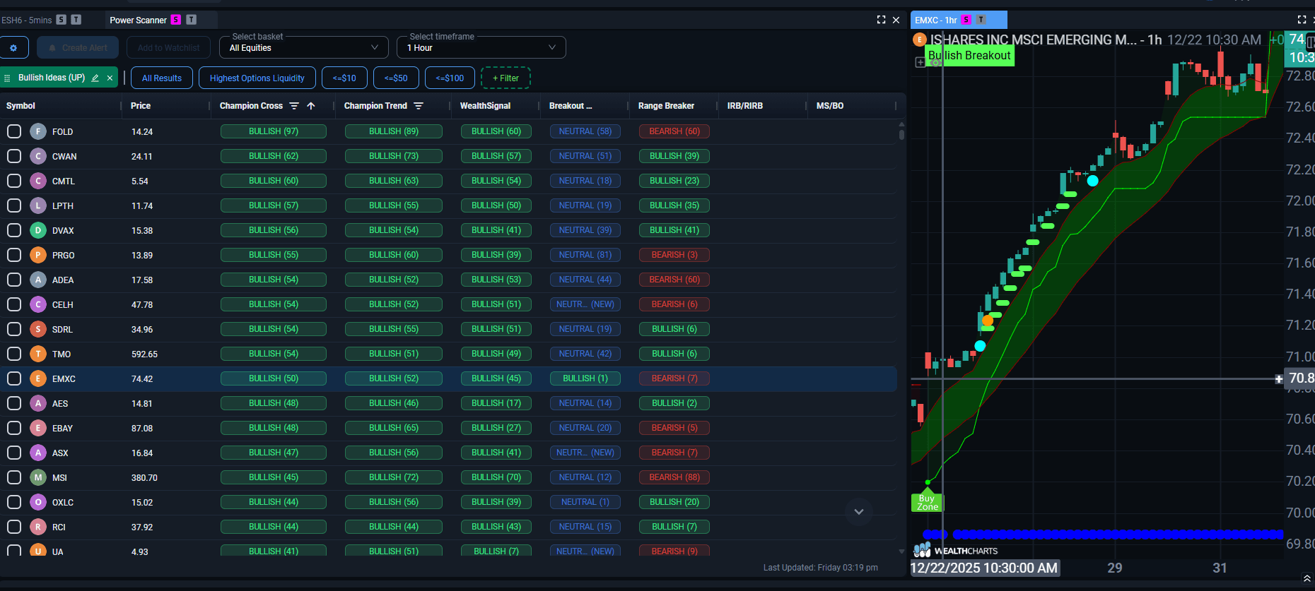Click the scanner table vertical scrollbar thumb
The width and height of the screenshot is (1315, 591).
coord(901,134)
